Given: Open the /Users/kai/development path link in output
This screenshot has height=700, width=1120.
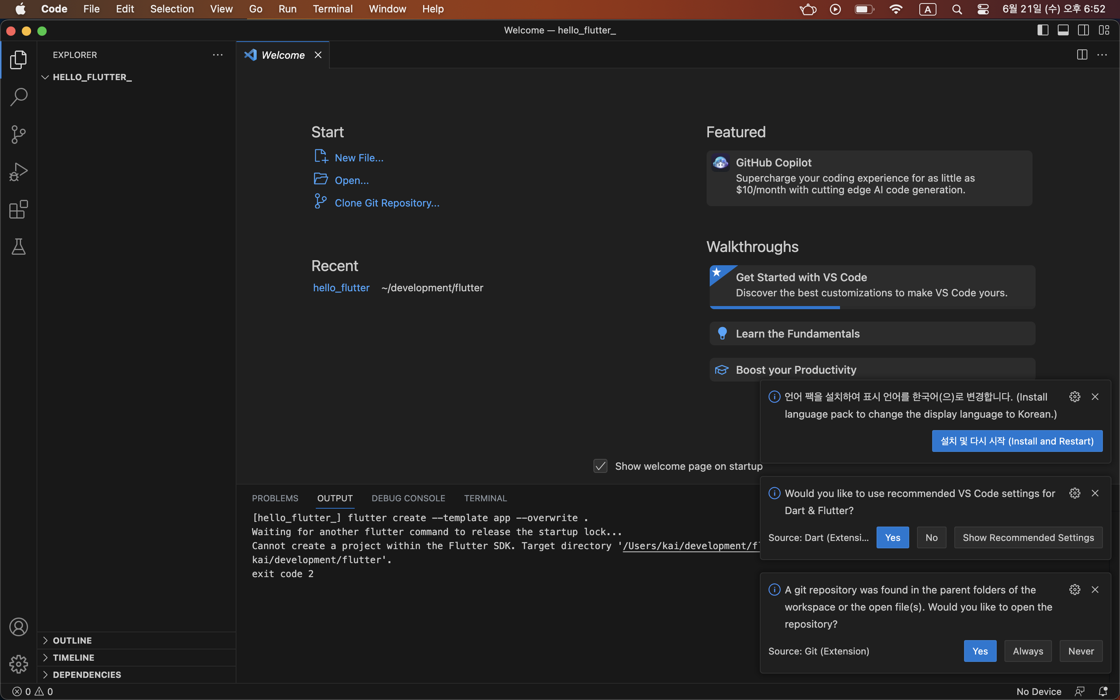Looking at the screenshot, I should pyautogui.click(x=691, y=546).
